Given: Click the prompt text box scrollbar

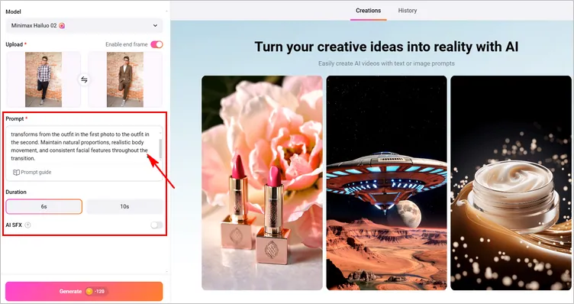Looking at the screenshot, I should point(160,148).
